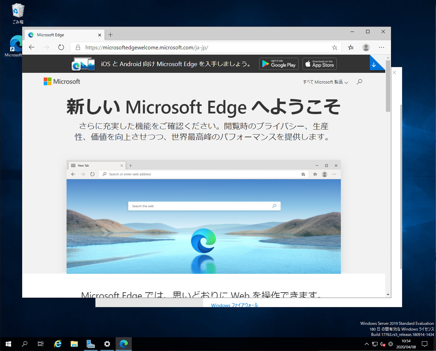Launch Internet Explorer from the taskbar
The height and width of the screenshot is (351, 436).
pyautogui.click(x=58, y=344)
